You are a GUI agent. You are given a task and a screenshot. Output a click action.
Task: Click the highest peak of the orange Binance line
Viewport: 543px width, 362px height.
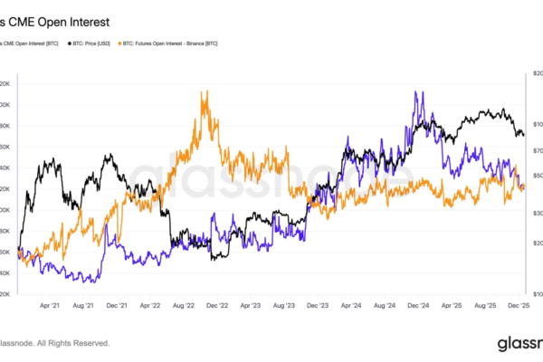[x=206, y=91]
